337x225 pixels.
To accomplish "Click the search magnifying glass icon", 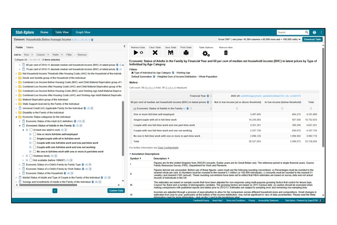I will point(306,32).
